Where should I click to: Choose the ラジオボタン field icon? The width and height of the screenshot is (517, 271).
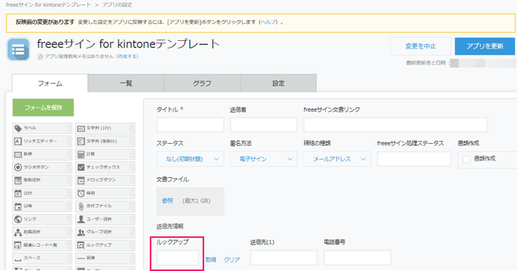point(18,167)
